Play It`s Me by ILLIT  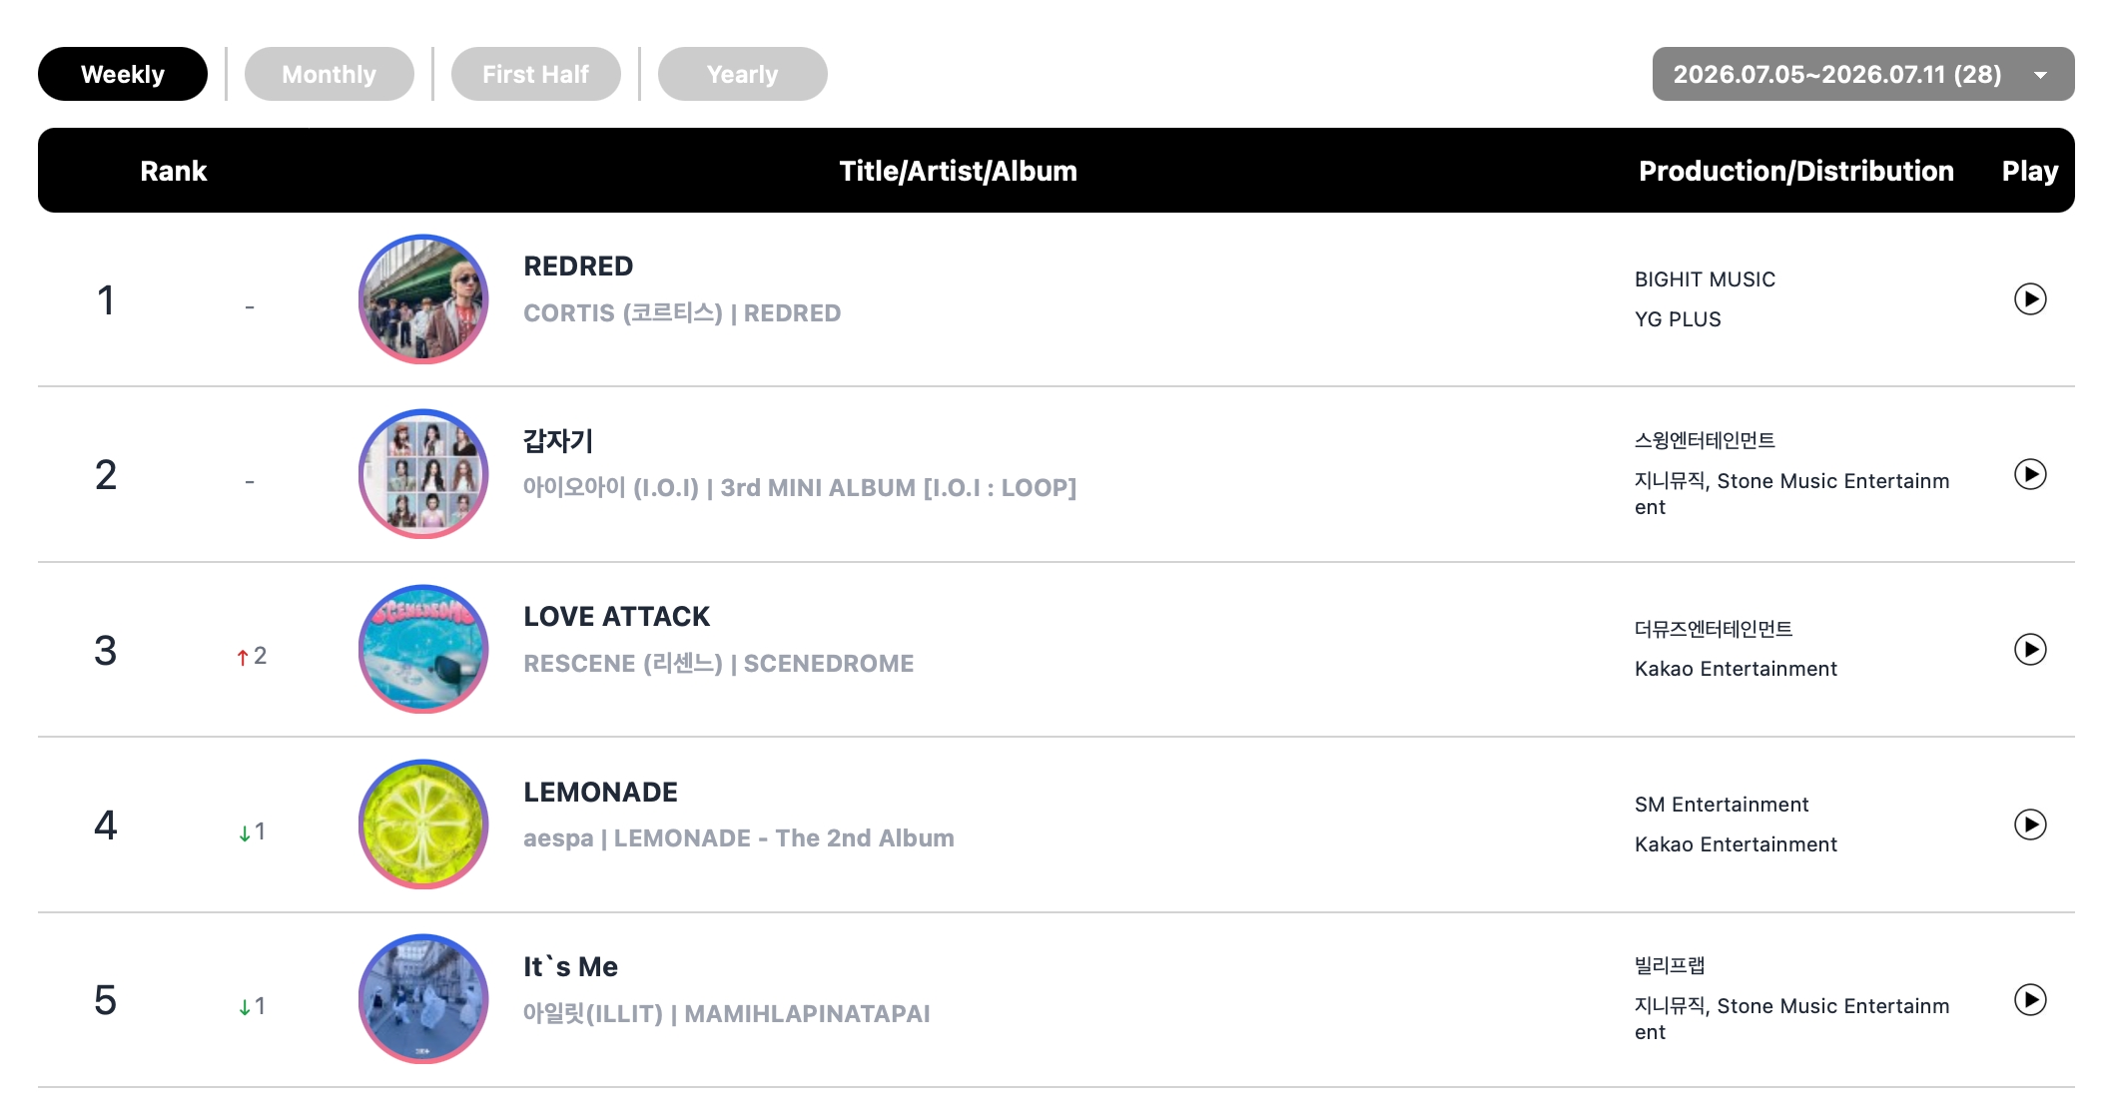[2029, 1000]
